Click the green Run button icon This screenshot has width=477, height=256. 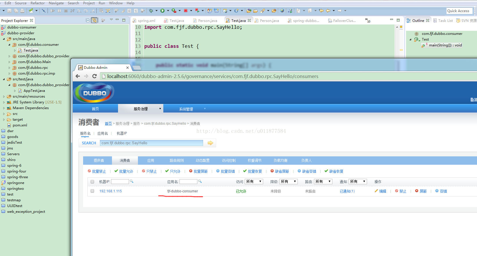click(x=162, y=11)
